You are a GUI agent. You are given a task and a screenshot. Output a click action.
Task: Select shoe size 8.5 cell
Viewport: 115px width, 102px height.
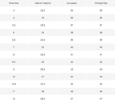click(14, 62)
